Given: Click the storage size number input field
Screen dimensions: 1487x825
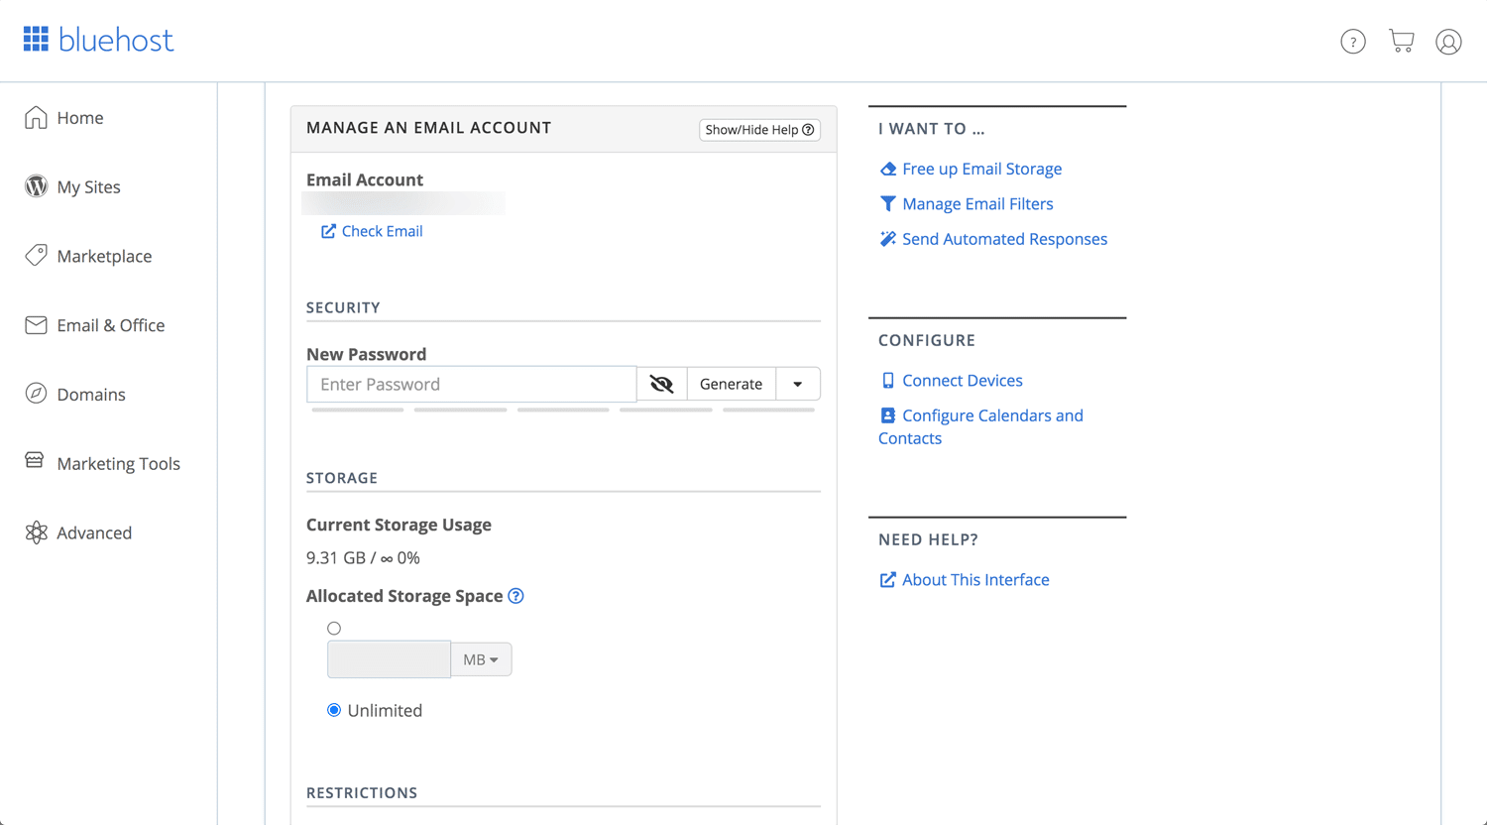Looking at the screenshot, I should [x=389, y=659].
